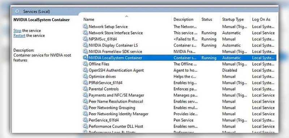The height and width of the screenshot is (138, 289).
Task: Click gear icon for Payments and NFC/SE Manager
Action: pos(85,95)
